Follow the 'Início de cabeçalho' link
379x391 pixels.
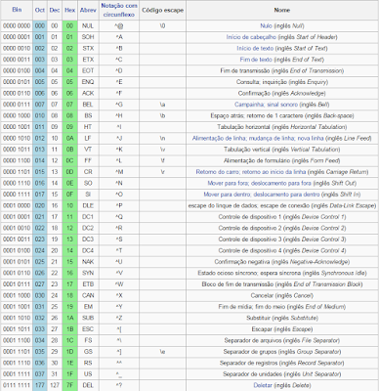[x=251, y=37]
